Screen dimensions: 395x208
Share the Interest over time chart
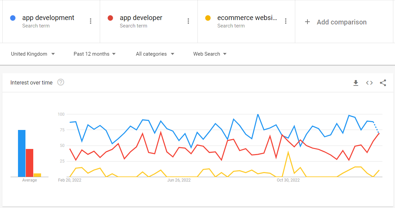(383, 82)
